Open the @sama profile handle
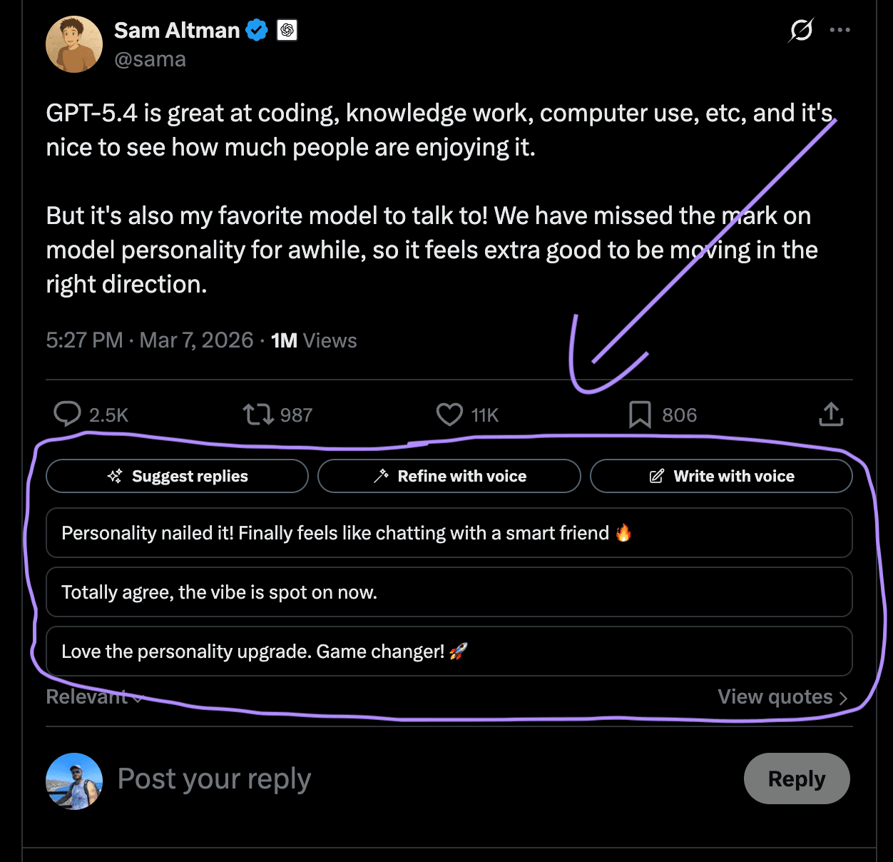Image resolution: width=893 pixels, height=862 pixels. 150,59
